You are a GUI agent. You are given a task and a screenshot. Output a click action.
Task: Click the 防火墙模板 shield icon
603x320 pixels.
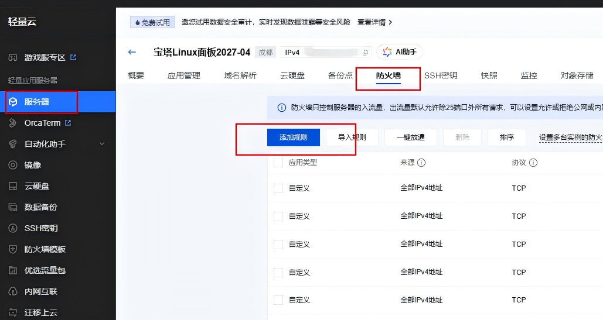coord(13,249)
